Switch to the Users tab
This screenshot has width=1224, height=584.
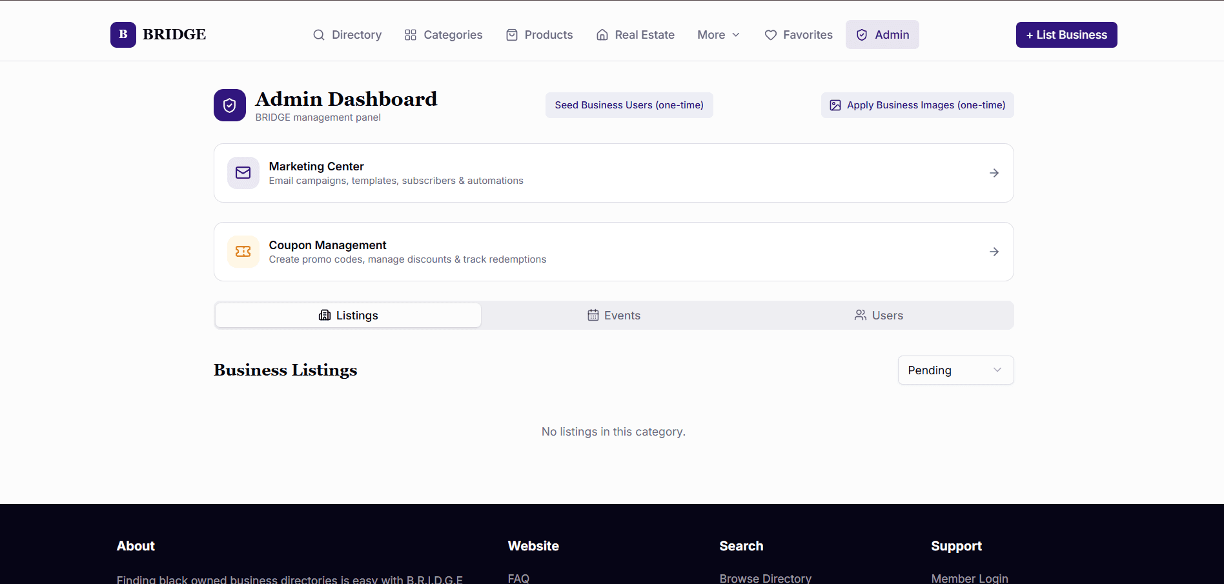pos(879,315)
